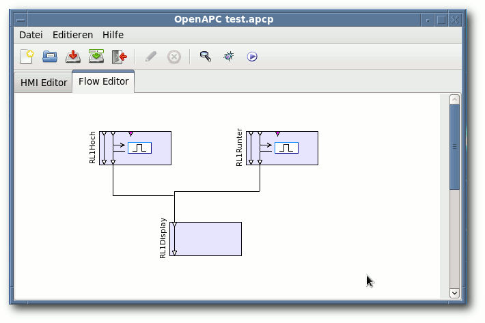Click the greyed-out delete X icon
Viewport: 485px width, 323px height.
pyautogui.click(x=174, y=57)
